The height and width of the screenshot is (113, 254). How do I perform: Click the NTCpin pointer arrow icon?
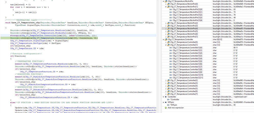tap(166, 102)
